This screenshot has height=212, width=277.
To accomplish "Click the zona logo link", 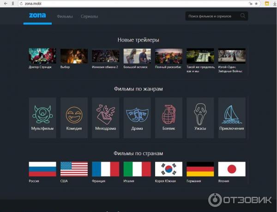I will [x=37, y=16].
